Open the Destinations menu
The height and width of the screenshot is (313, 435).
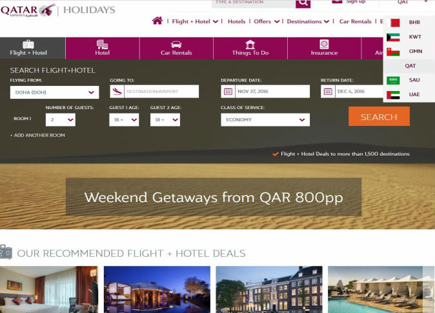click(x=308, y=21)
